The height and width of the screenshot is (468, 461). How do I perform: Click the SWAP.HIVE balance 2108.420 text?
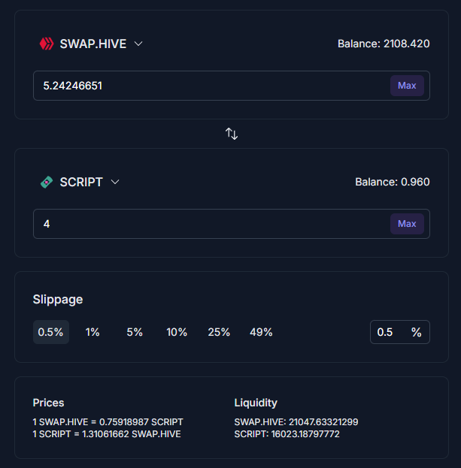[x=384, y=44]
